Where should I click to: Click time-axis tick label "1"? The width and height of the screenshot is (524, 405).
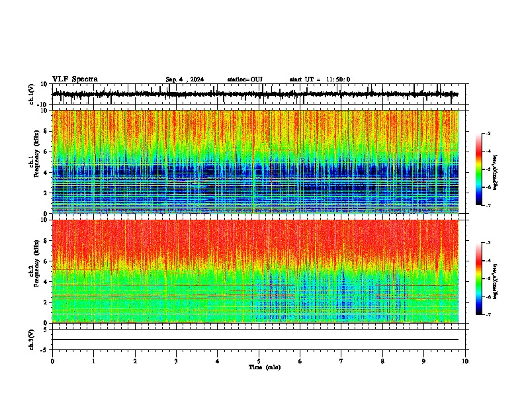pos(93,361)
